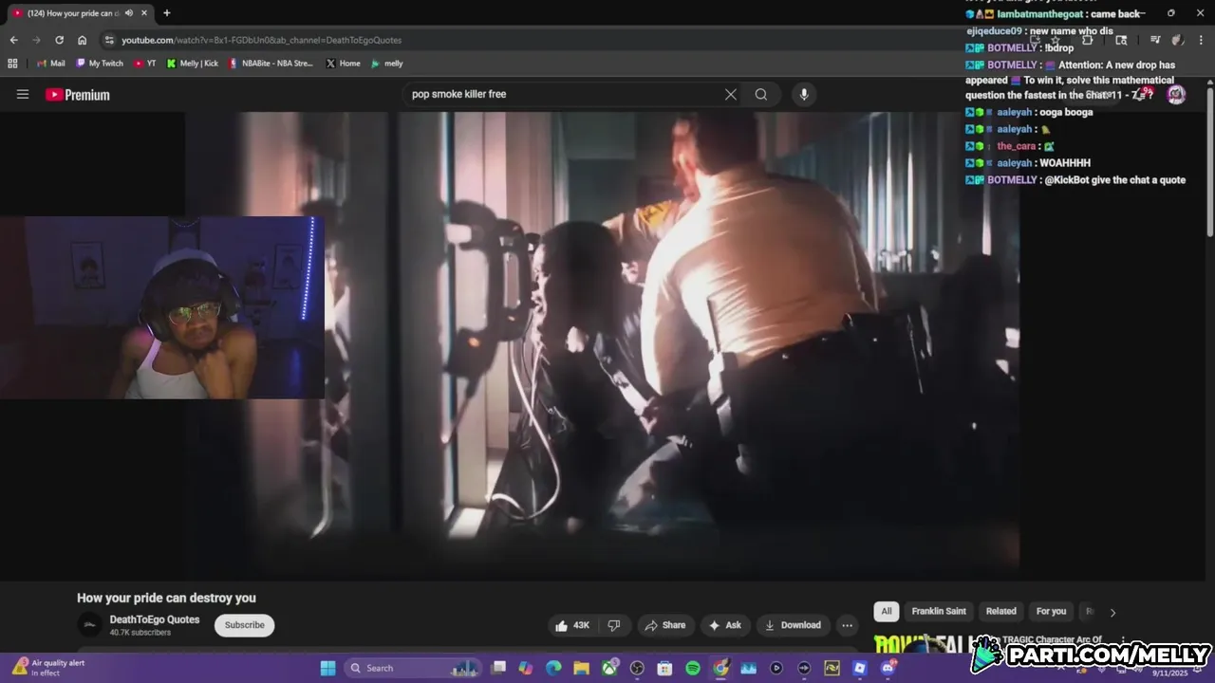Open the YouTube guide hamburger menu
The image size is (1215, 683).
[x=23, y=94]
